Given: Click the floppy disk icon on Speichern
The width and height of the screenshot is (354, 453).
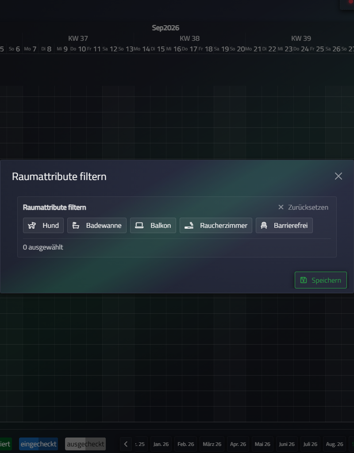Looking at the screenshot, I should click(x=304, y=280).
